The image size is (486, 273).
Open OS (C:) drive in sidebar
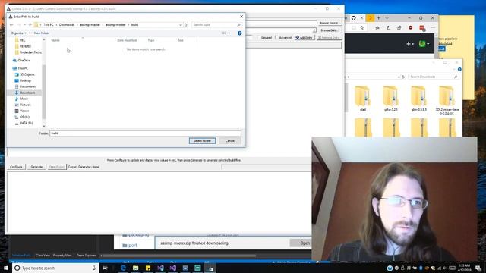coord(24,117)
